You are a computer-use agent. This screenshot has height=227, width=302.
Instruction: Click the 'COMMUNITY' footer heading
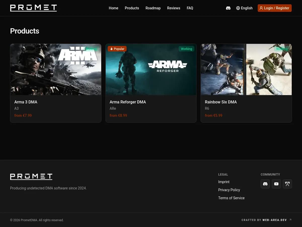[270, 175]
